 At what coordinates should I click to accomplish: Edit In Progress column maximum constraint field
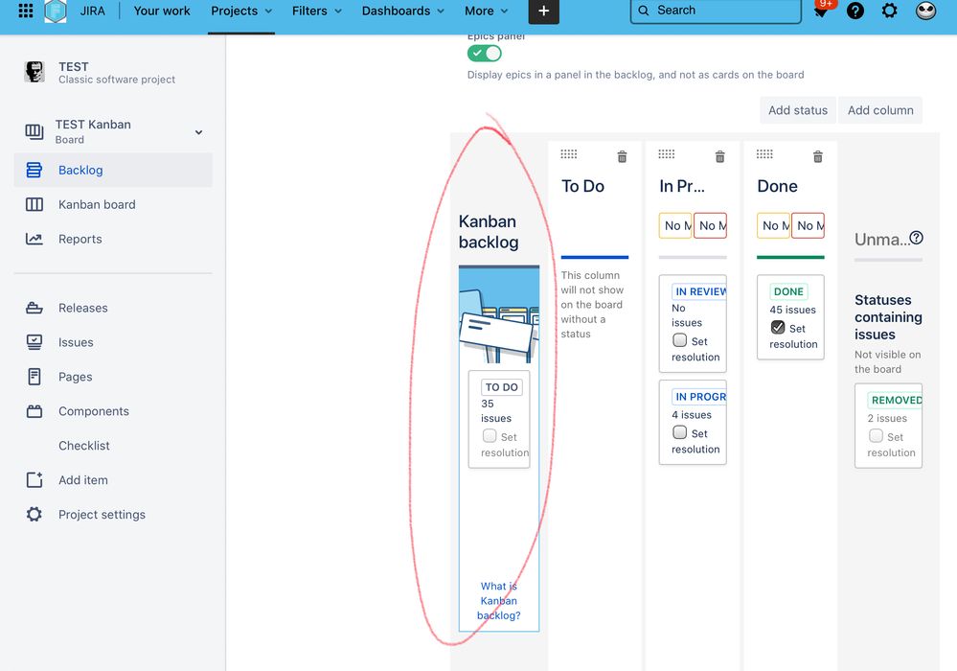point(710,225)
